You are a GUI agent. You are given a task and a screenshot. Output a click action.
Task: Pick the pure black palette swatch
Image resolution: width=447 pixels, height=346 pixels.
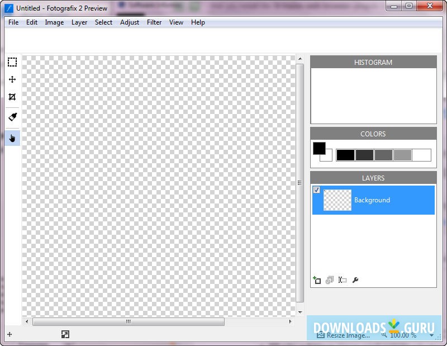[345, 155]
